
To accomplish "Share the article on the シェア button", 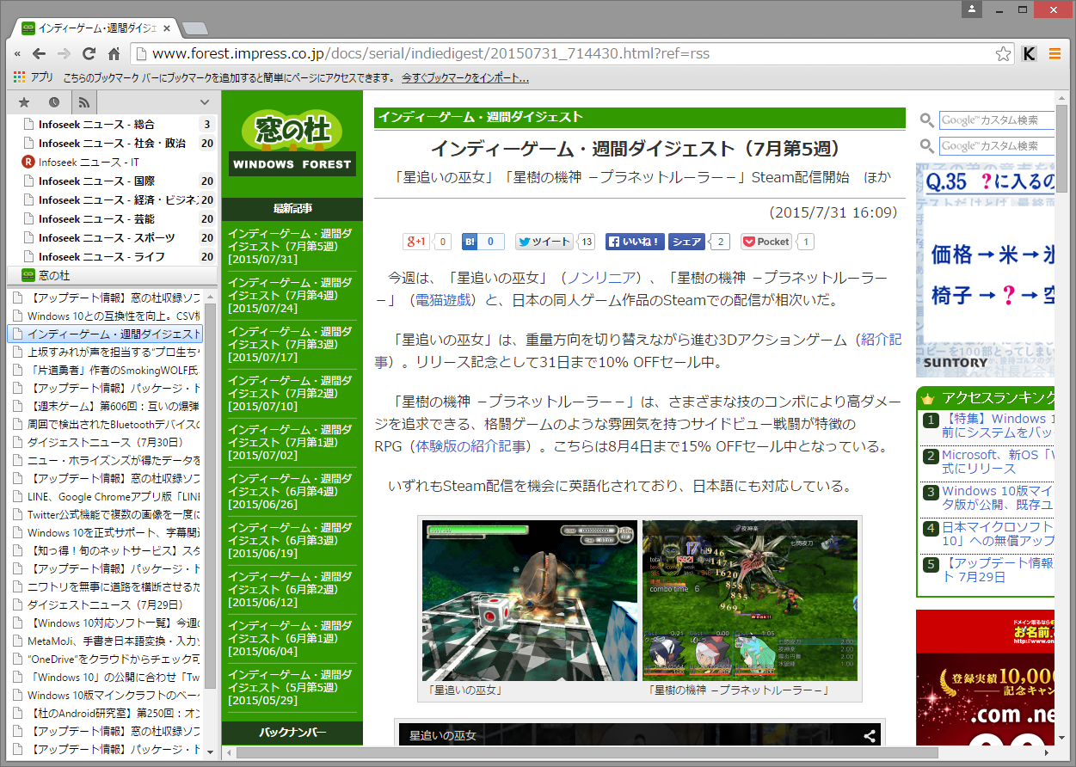I will pos(686,242).
